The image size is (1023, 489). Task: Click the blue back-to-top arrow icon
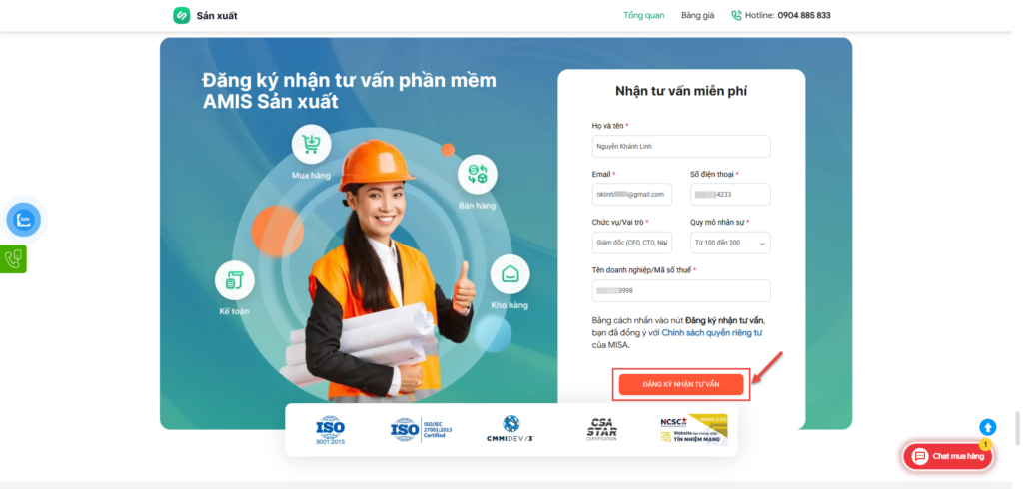pyautogui.click(x=988, y=428)
